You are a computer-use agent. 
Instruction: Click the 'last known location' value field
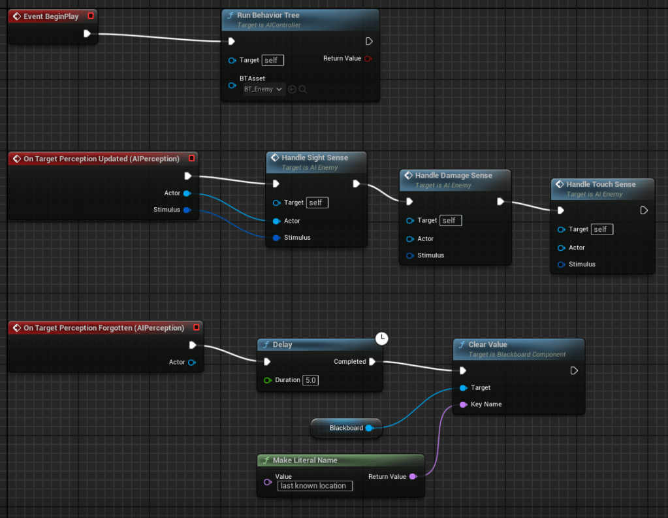point(315,486)
